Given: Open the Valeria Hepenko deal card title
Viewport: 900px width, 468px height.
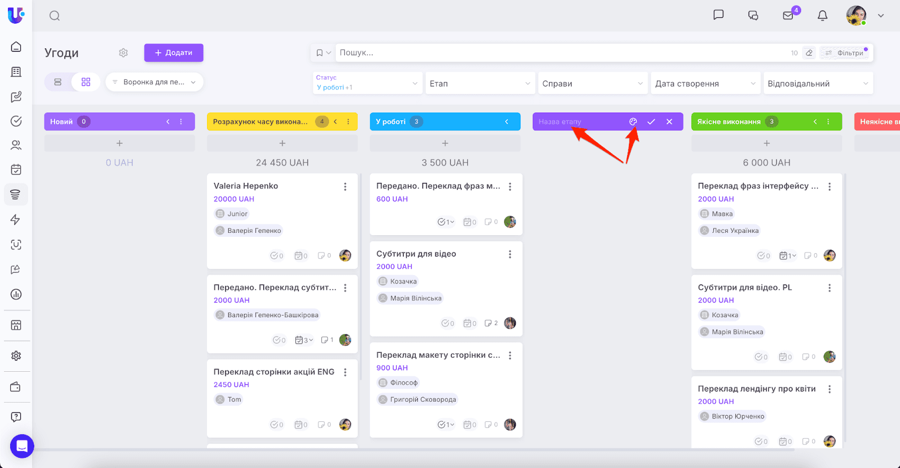Looking at the screenshot, I should (246, 186).
